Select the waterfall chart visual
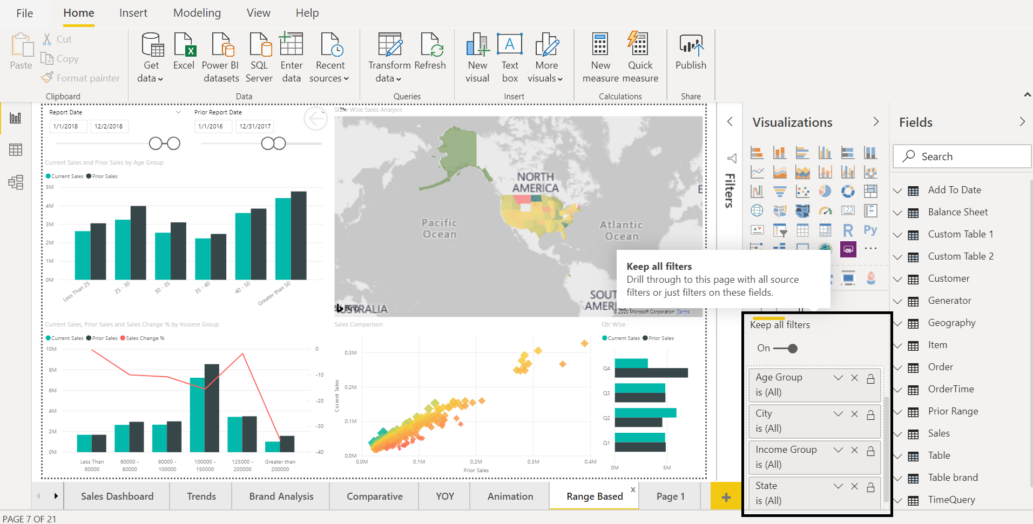This screenshot has width=1033, height=524. coord(757,192)
